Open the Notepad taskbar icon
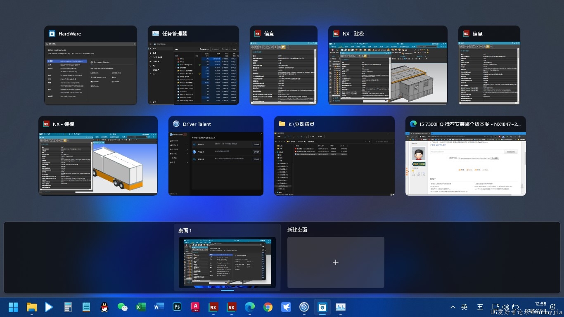 click(x=86, y=307)
